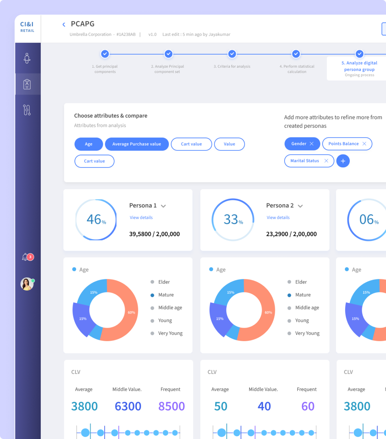Click the 23,2900 / 2,00,000 count for Persona 2
Screen dimensions: 386x439
pos(291,234)
